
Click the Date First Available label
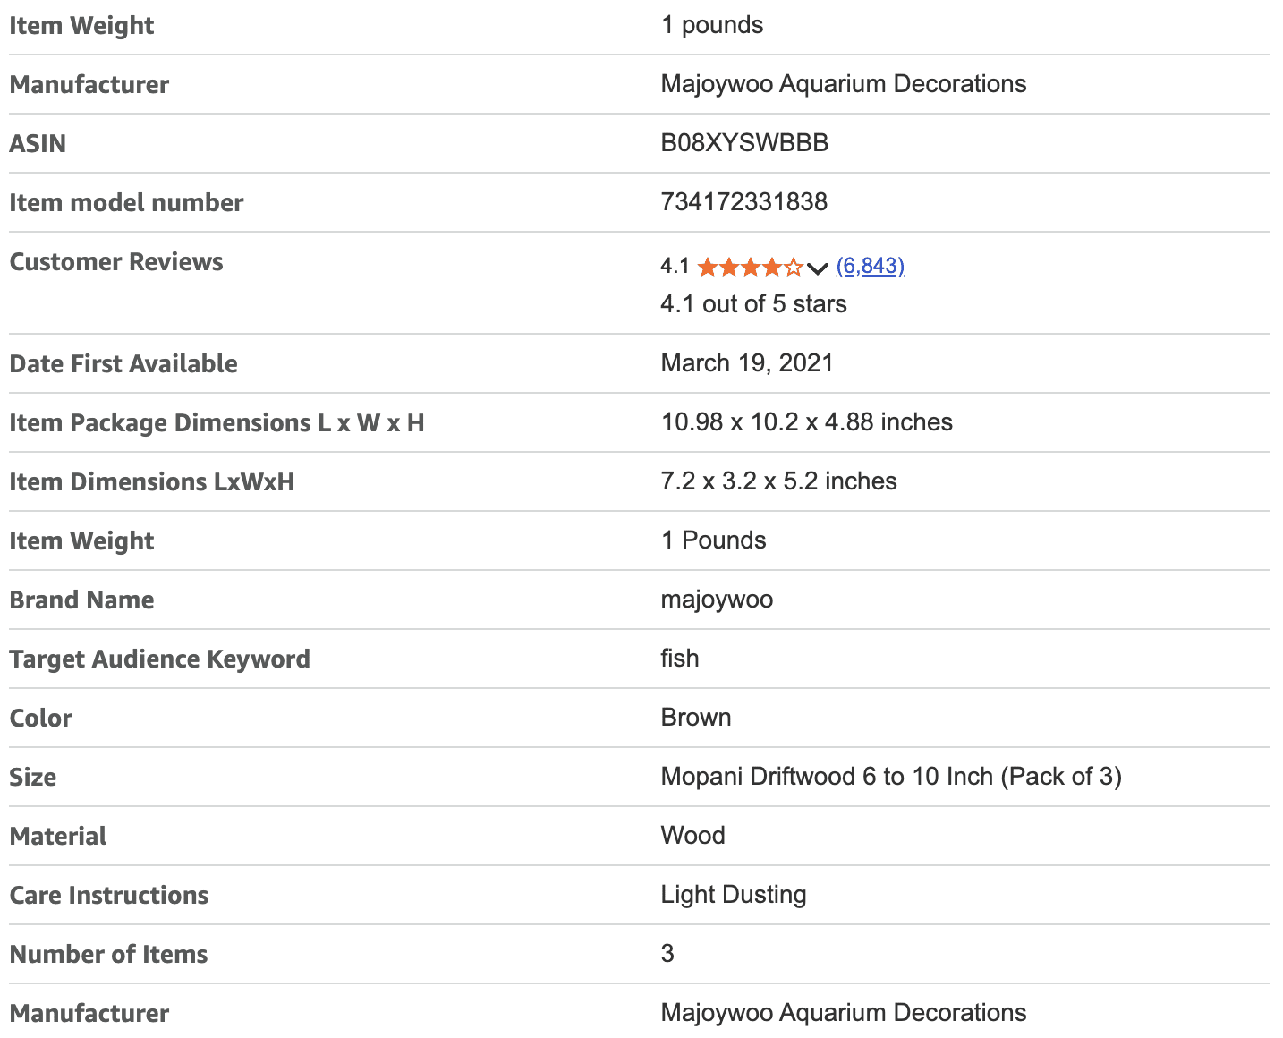pos(123,364)
